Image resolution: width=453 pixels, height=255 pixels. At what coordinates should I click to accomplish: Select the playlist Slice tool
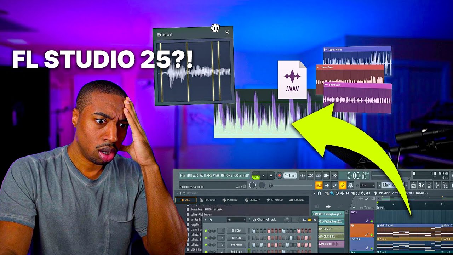pos(352,193)
